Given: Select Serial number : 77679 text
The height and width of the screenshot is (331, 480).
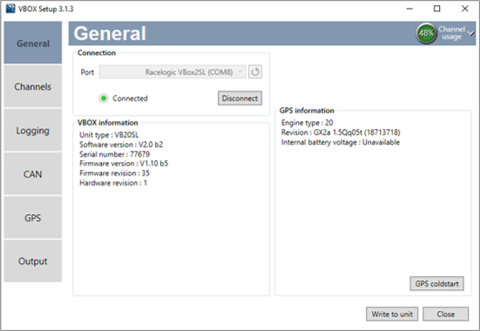Looking at the screenshot, I should point(114,154).
